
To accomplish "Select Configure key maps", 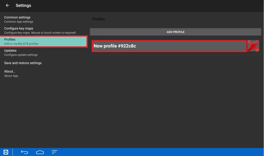I will [19, 29].
